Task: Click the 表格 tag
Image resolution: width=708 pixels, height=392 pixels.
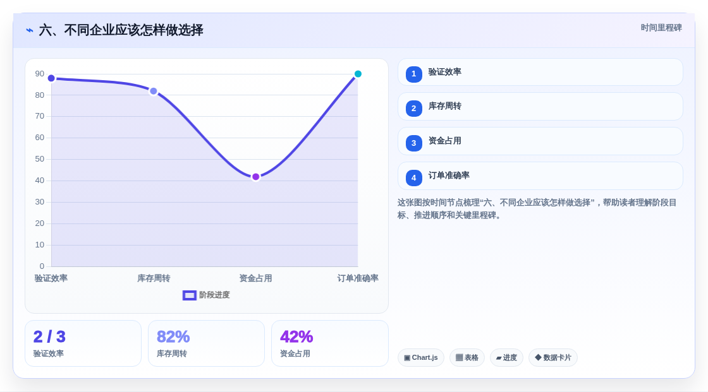Action: 467,358
